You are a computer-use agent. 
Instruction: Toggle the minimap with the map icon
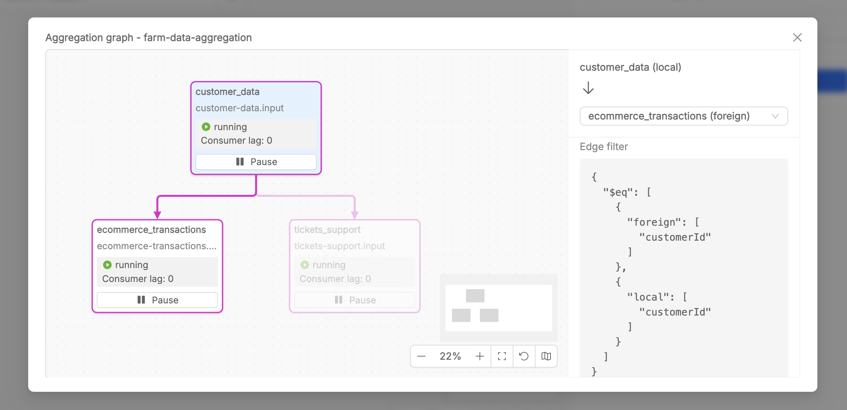click(x=546, y=356)
